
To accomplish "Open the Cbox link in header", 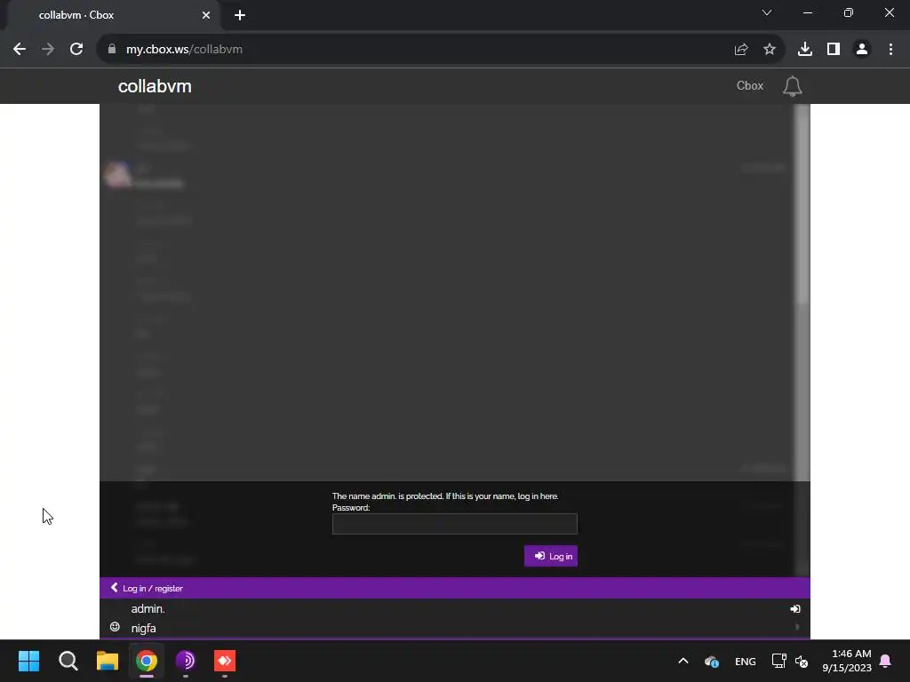I will (750, 86).
